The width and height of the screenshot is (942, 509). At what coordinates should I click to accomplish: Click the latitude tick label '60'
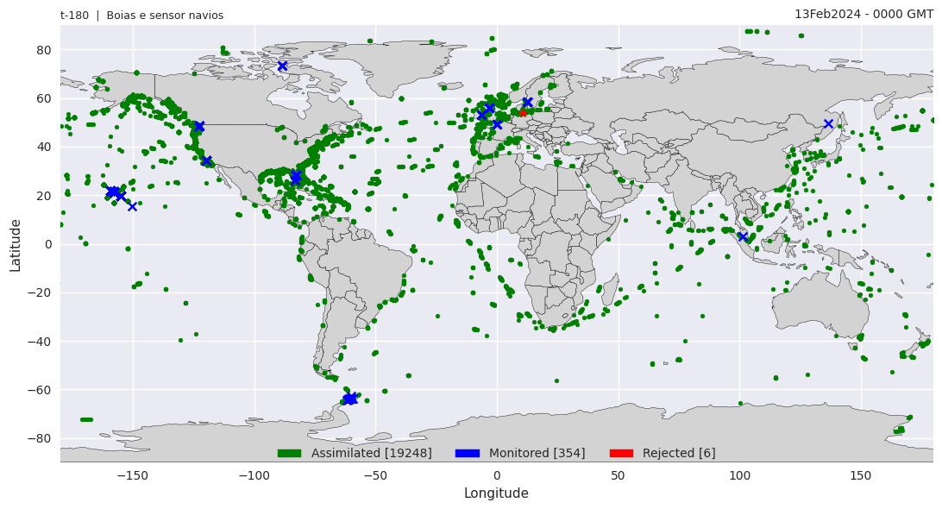(45, 98)
